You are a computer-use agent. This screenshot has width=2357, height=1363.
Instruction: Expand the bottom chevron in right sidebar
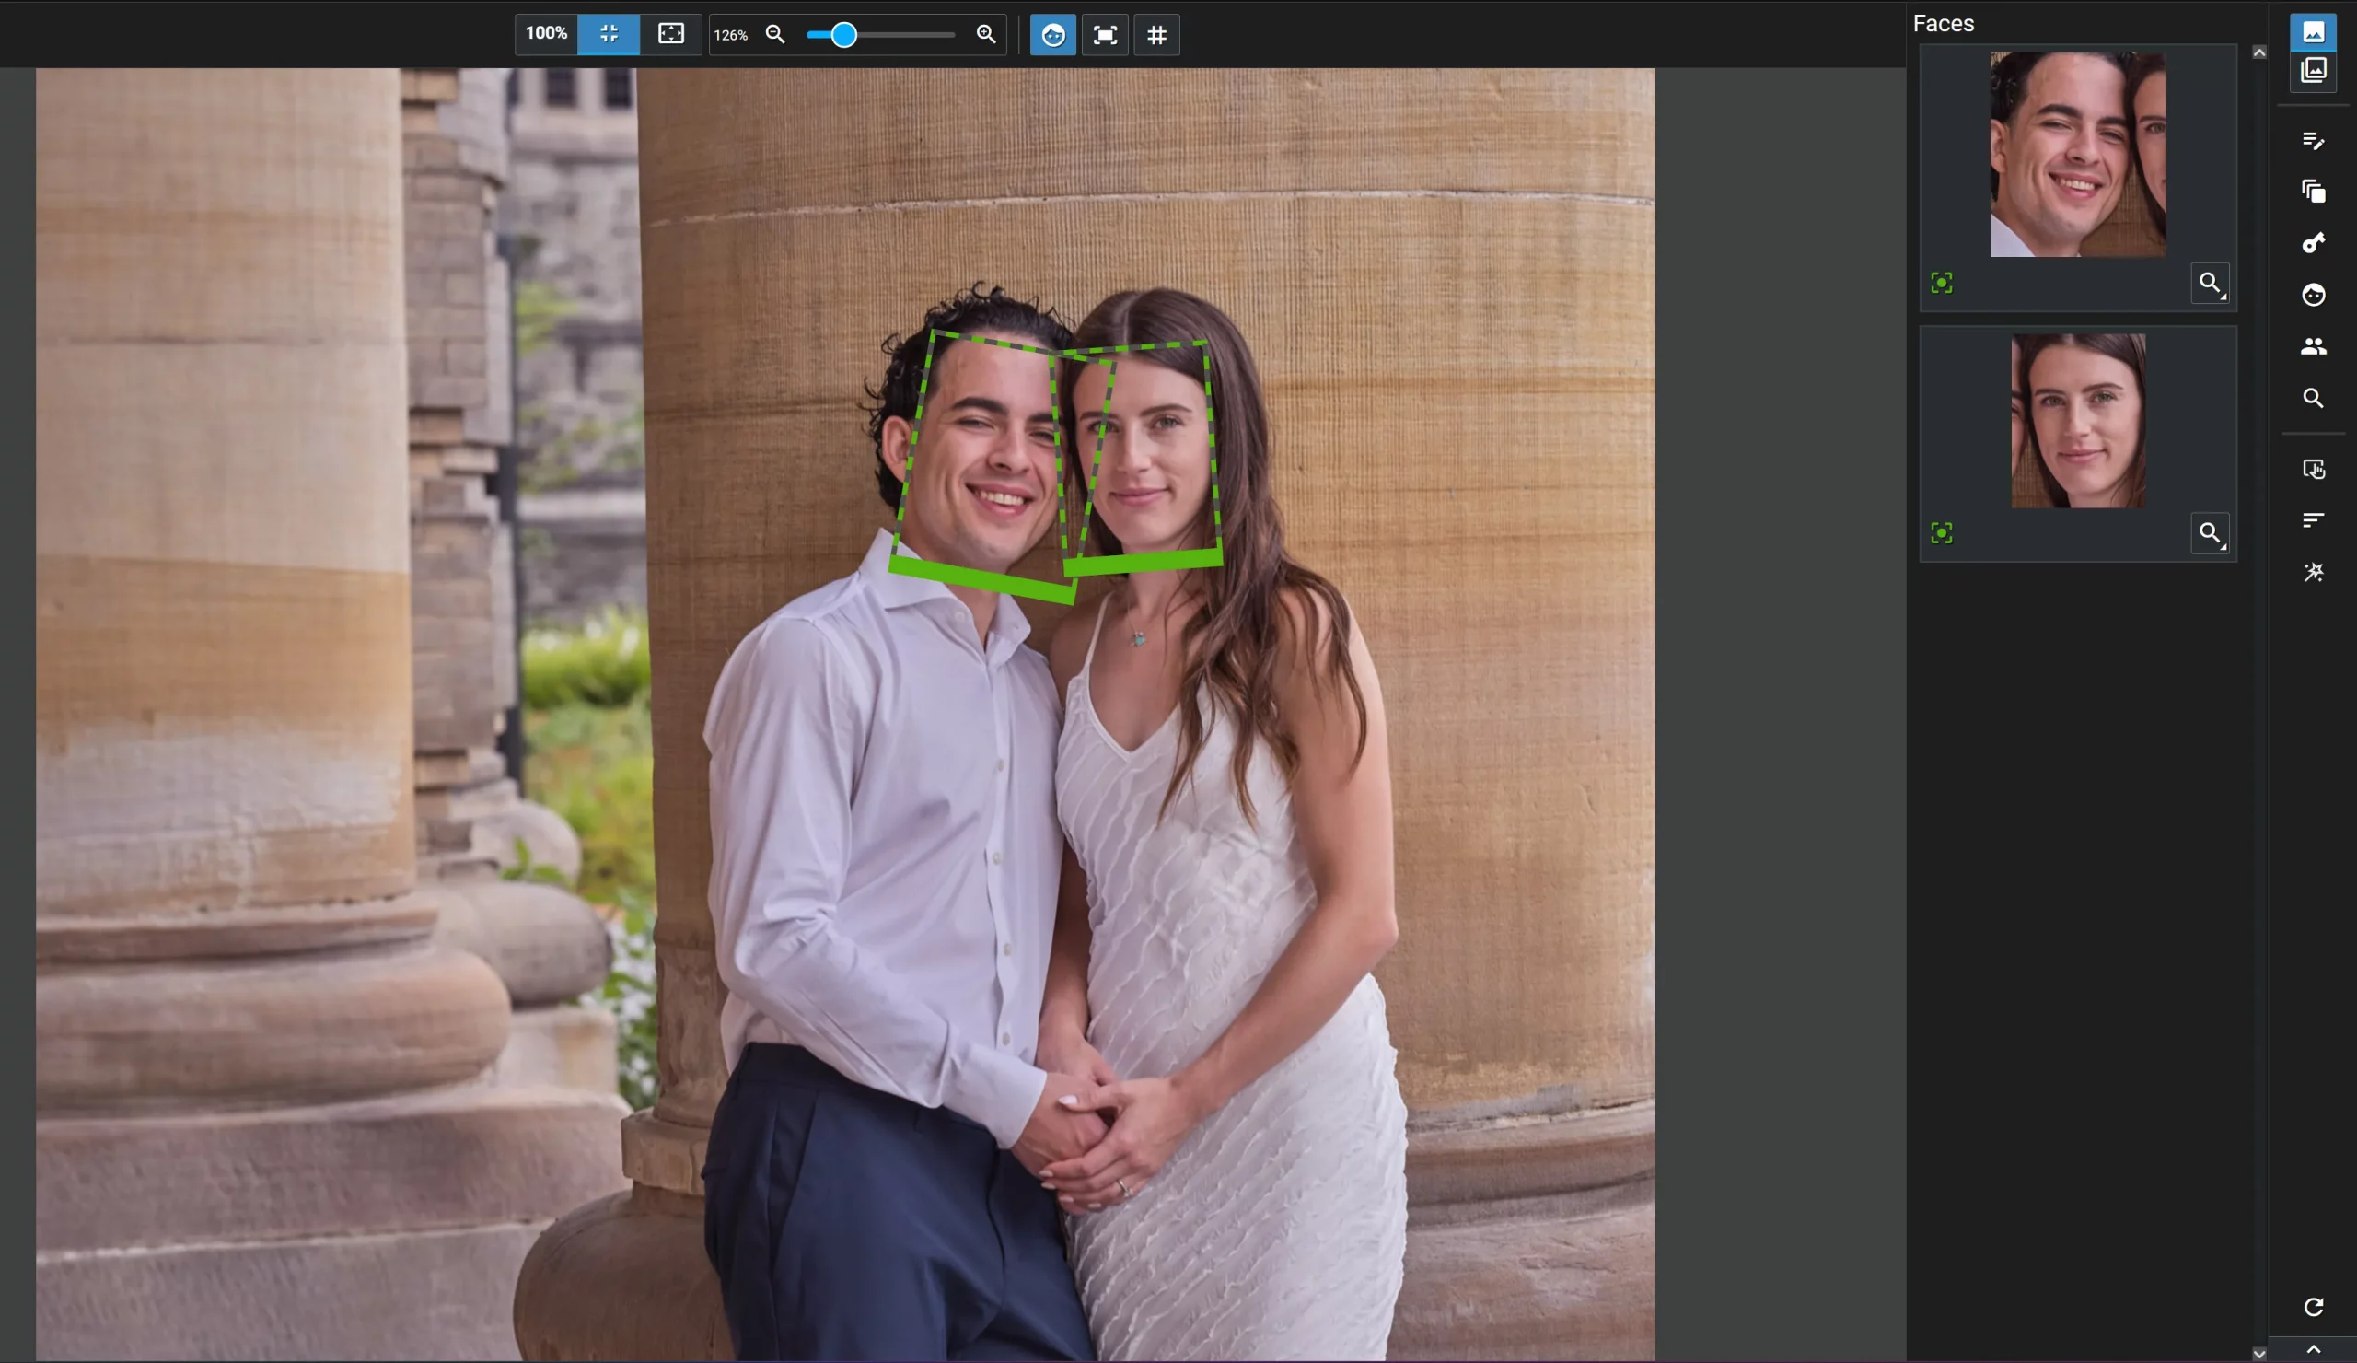click(x=2312, y=1349)
